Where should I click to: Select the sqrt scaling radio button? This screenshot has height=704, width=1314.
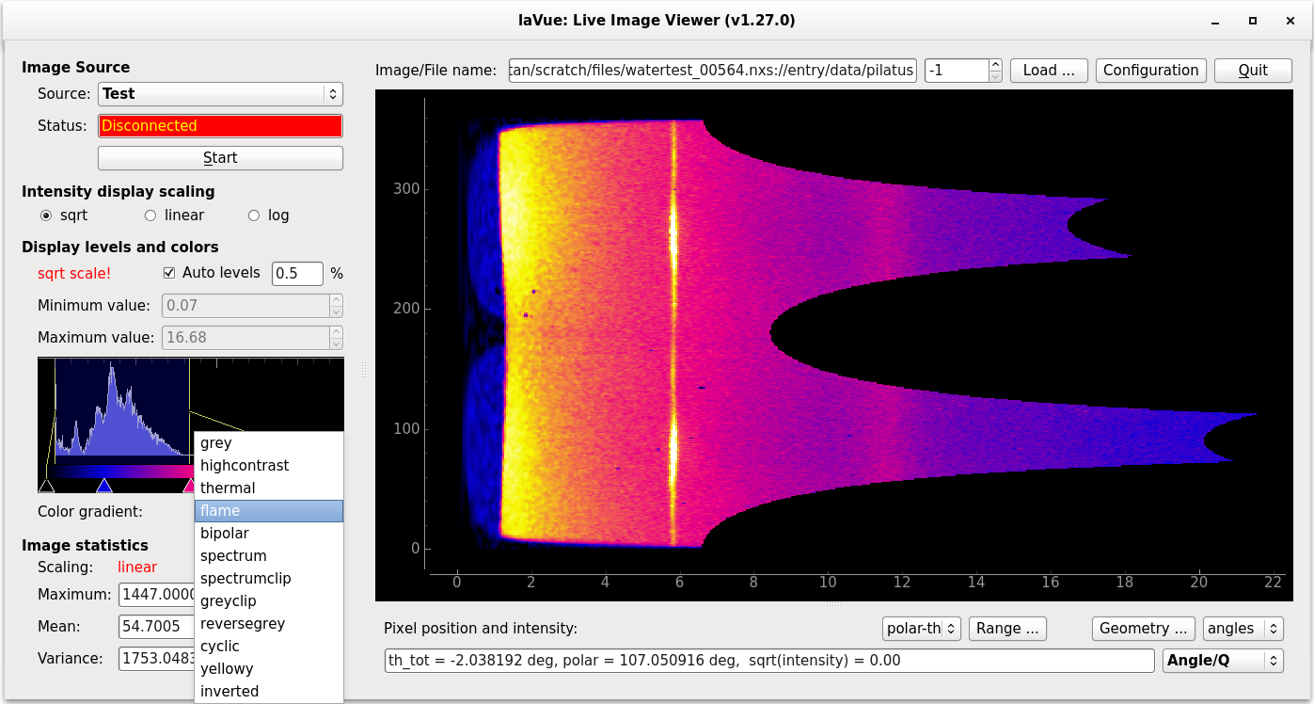pyautogui.click(x=46, y=216)
